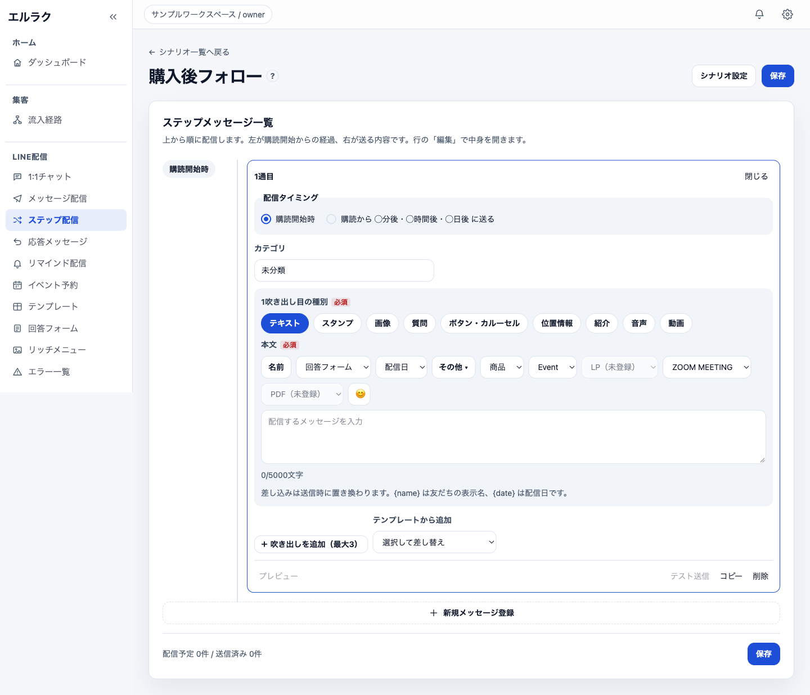810x695 pixels.
Task: Expand the ZOOM MEETING dropdown
Action: 707,367
